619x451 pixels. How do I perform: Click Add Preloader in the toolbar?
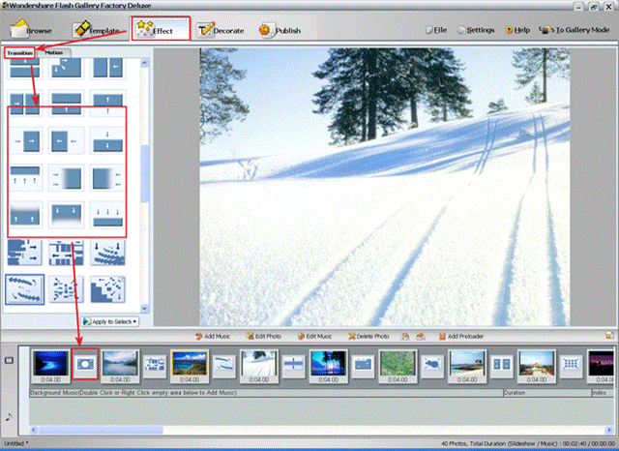point(461,336)
